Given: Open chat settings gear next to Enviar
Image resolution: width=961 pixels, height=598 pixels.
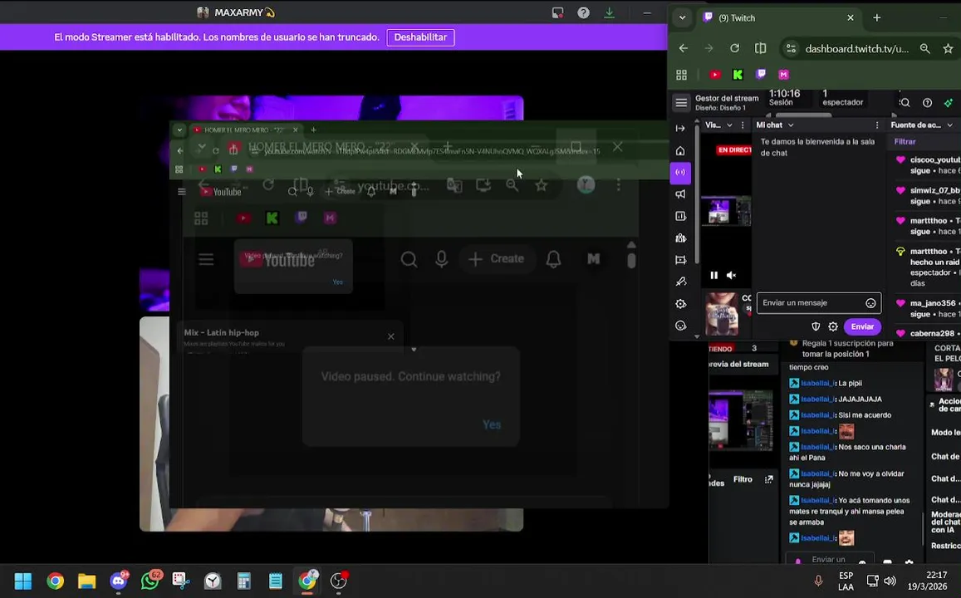Looking at the screenshot, I should coord(833,326).
